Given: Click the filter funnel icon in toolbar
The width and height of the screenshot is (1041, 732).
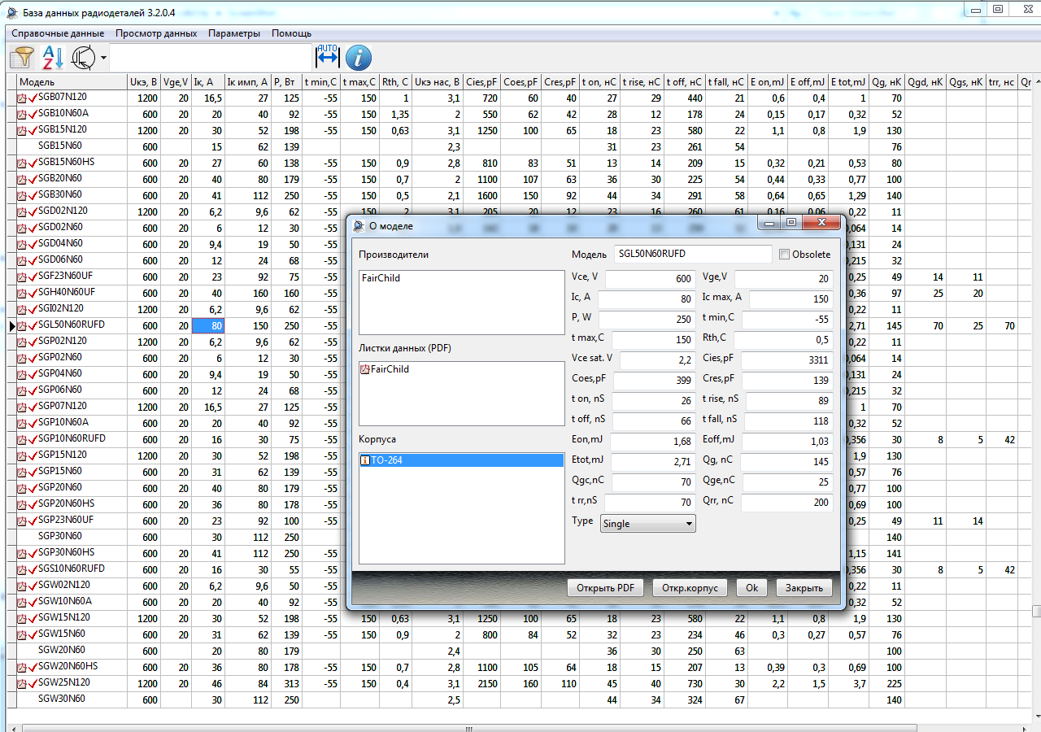Looking at the screenshot, I should coord(22,57).
